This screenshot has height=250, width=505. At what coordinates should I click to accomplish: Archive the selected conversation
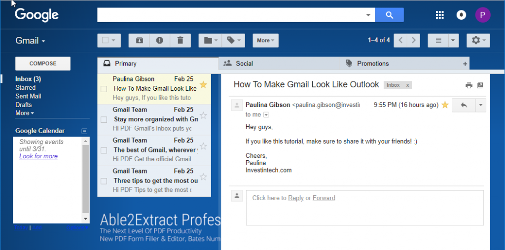139,40
